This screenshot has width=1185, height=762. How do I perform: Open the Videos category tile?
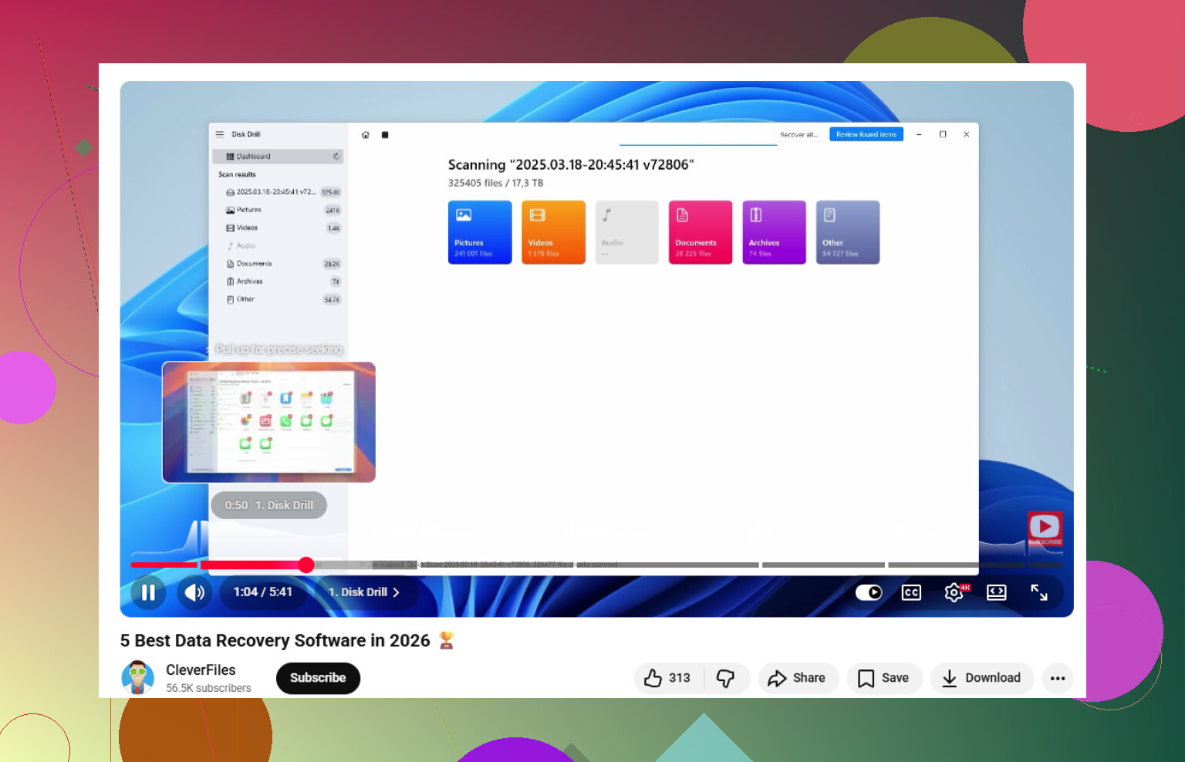tap(553, 232)
